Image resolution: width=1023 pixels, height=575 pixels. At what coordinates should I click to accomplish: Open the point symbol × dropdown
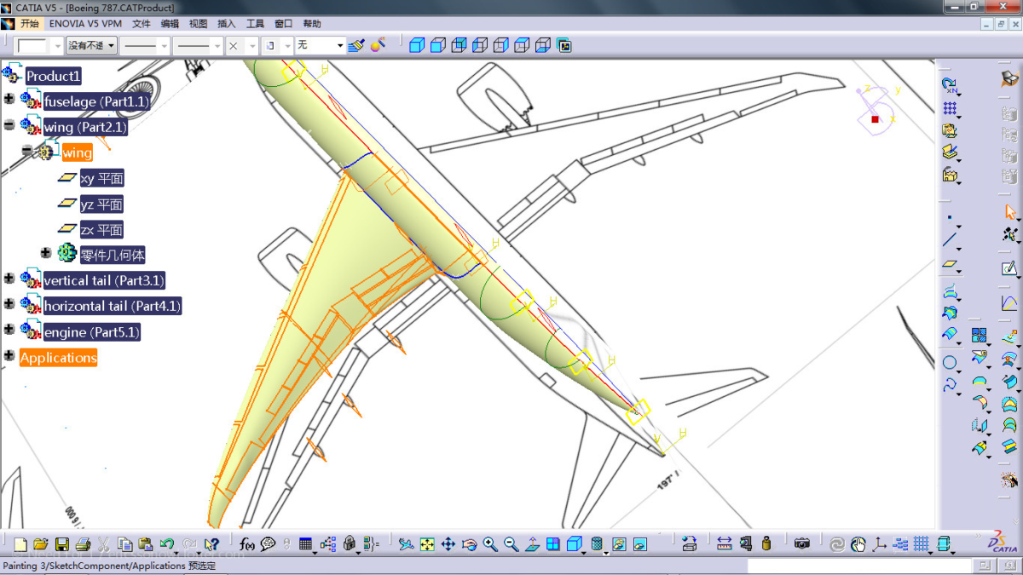242,45
